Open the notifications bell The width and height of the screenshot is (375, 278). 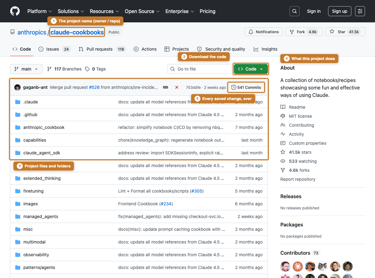pyautogui.click(x=263, y=32)
